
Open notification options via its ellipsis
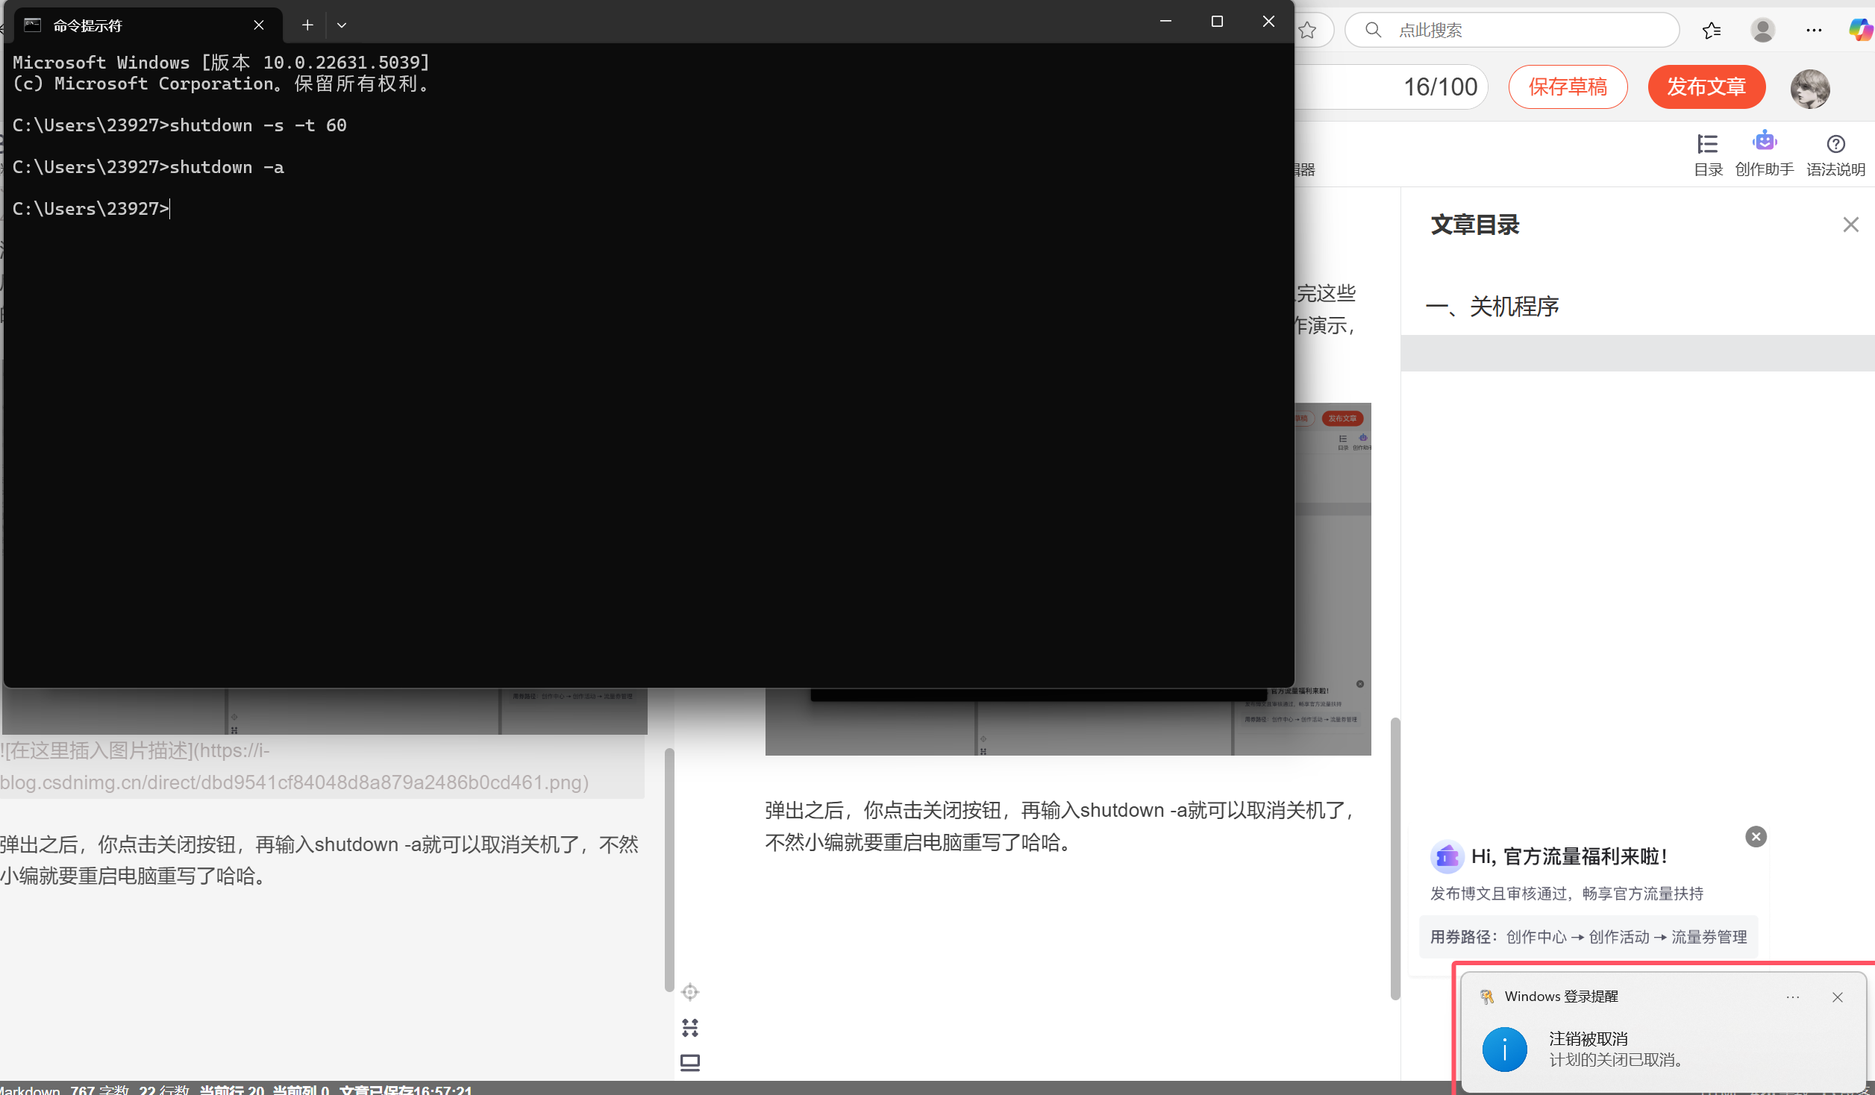1793,997
